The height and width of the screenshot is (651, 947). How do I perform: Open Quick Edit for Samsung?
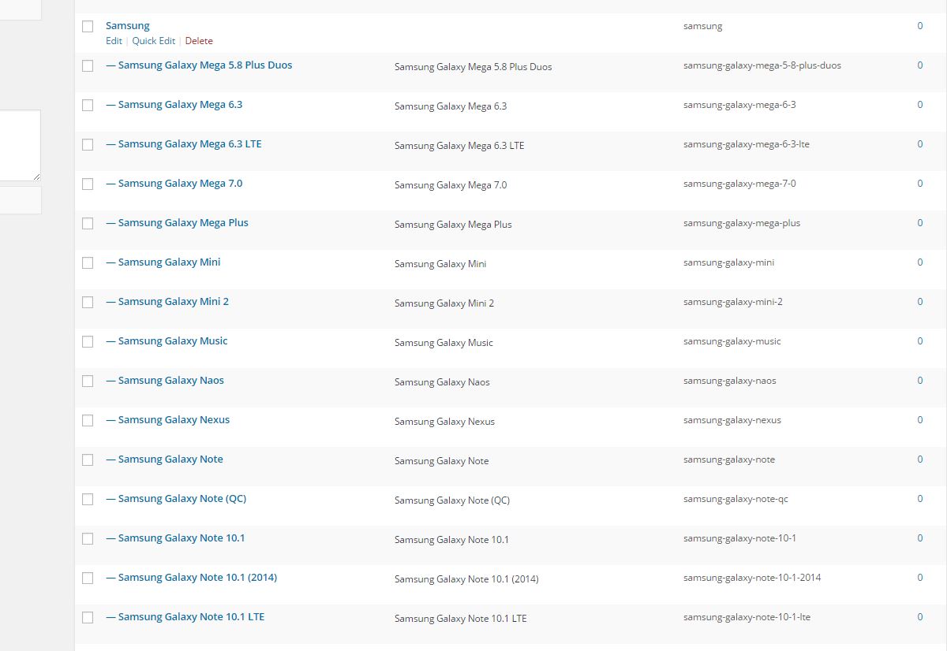coord(153,41)
